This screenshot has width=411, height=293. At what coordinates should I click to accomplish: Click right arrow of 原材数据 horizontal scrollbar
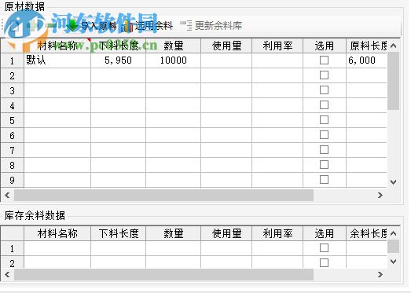click(380, 195)
